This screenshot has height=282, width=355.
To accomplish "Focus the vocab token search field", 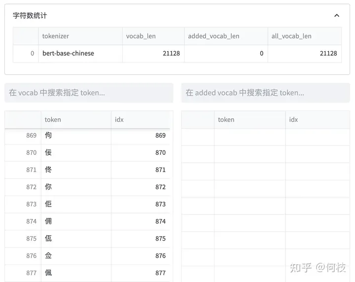I will (x=89, y=93).
